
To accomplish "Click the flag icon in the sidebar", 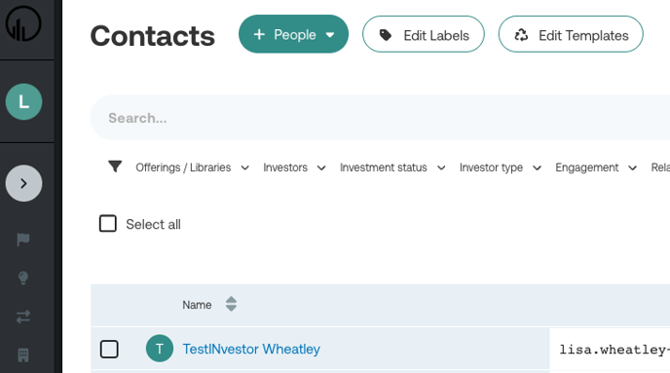I will point(23,240).
